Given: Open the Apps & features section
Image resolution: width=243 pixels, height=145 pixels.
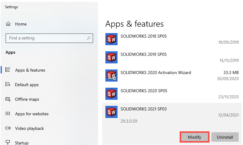Looking at the screenshot, I should 30,70.
